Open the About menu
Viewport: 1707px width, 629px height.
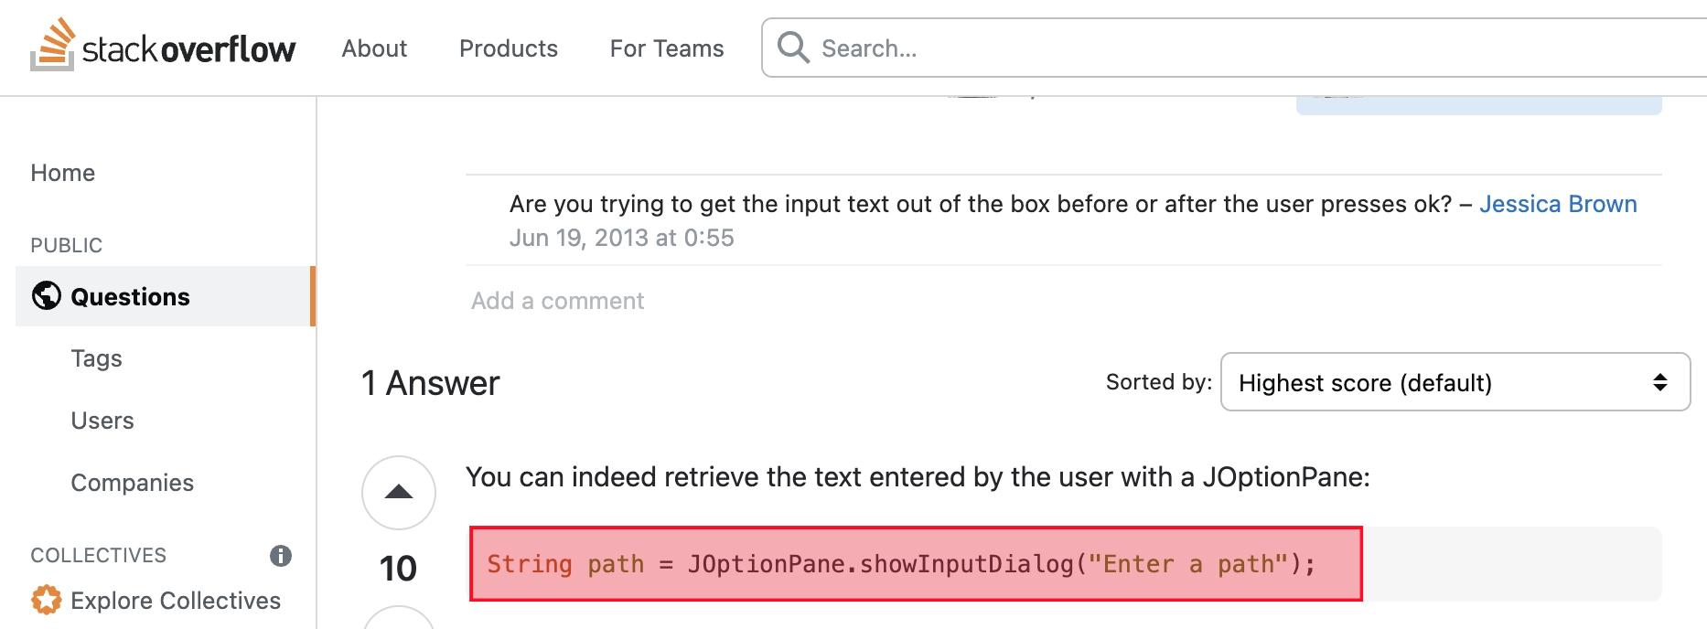click(x=374, y=48)
